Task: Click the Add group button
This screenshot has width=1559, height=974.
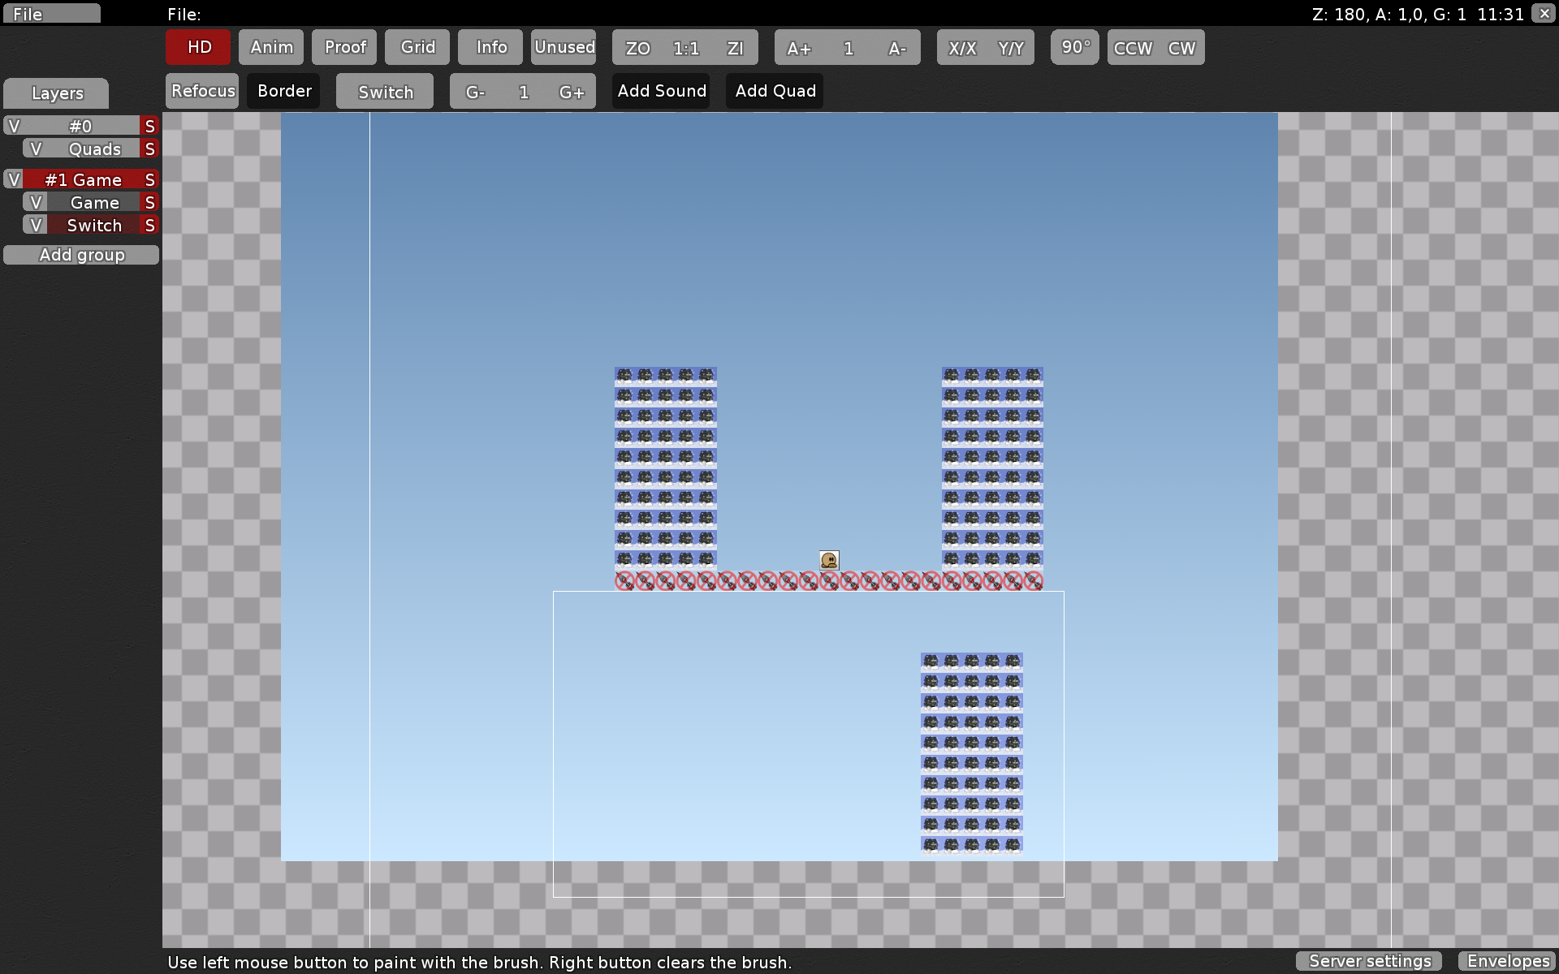Action: pos(81,255)
